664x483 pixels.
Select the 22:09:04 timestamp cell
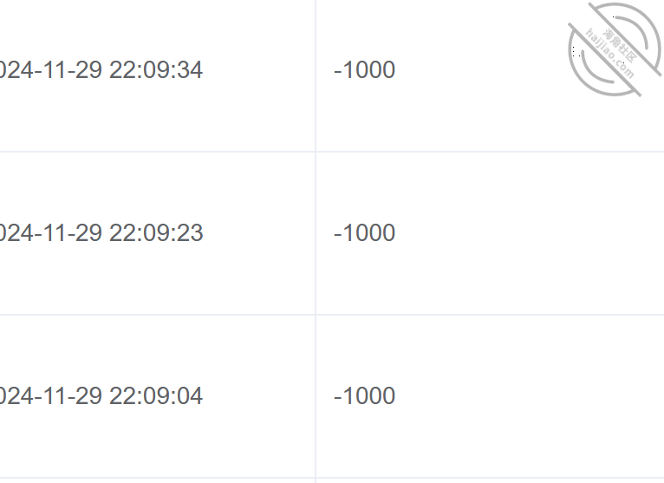click(x=158, y=396)
